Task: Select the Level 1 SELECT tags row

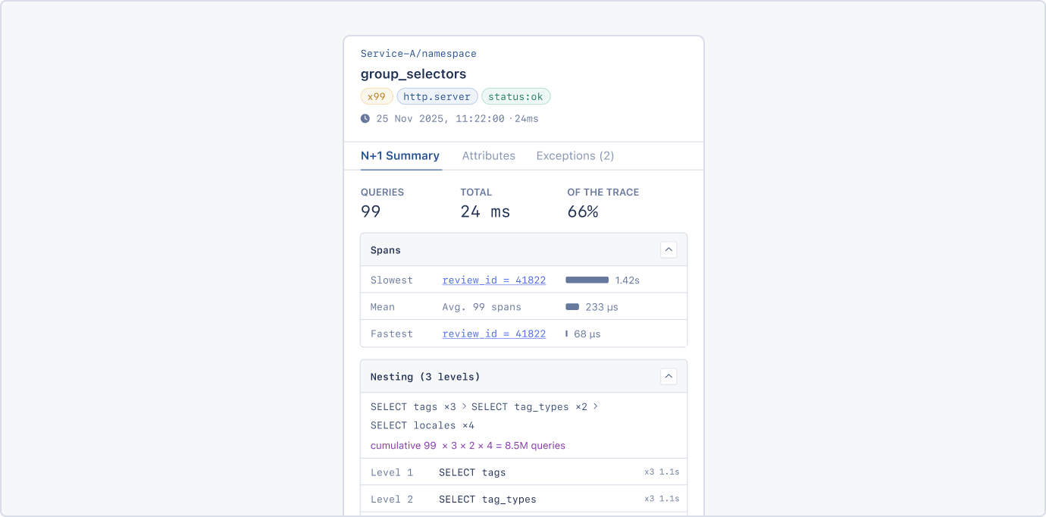Action: (524, 472)
